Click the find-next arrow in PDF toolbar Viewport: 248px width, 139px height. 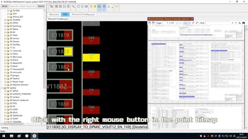coord(236,23)
